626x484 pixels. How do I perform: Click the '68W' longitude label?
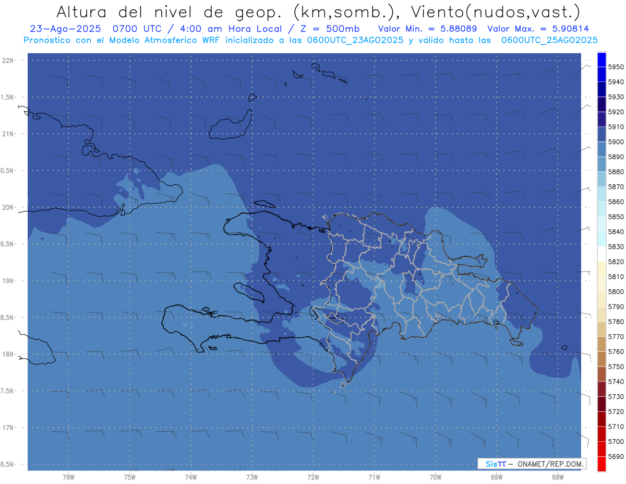click(x=558, y=477)
